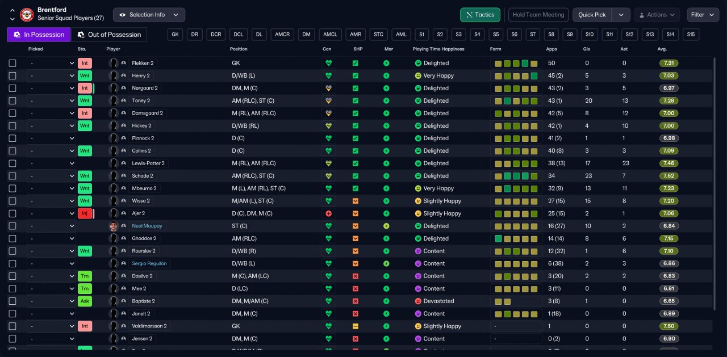
Task: Check the box beside Neal Maupay
Action: point(12,226)
